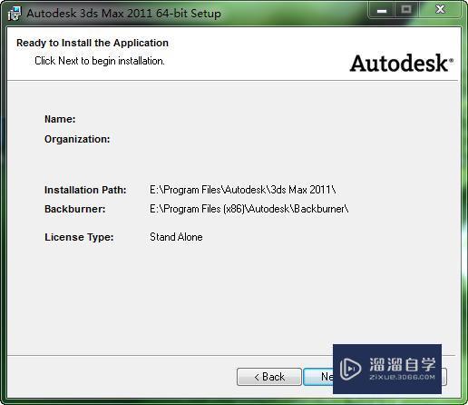Click the maximize button in title bar
Screen dimensions: 468x405
406,10
